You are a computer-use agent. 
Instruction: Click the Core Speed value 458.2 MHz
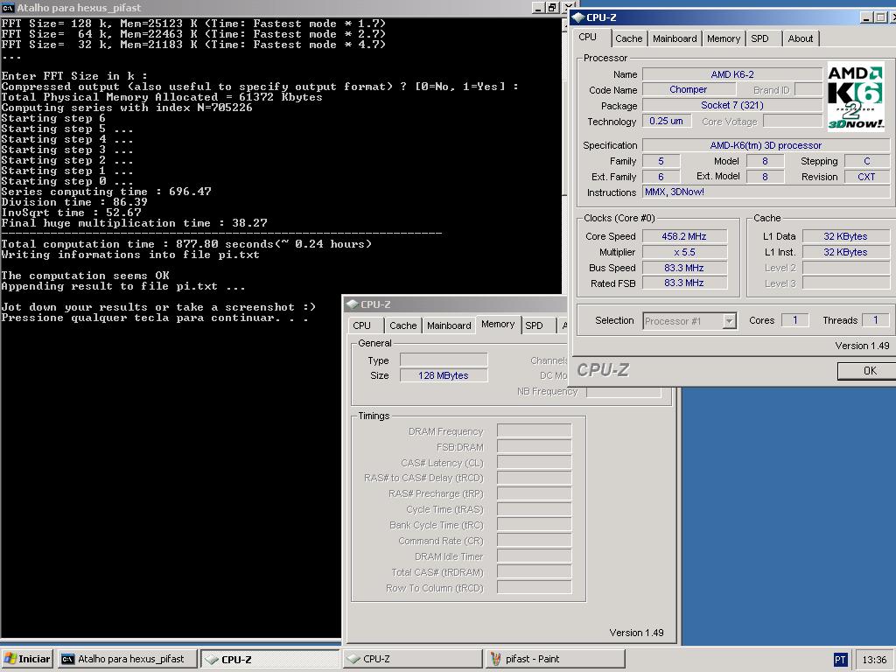pos(684,236)
